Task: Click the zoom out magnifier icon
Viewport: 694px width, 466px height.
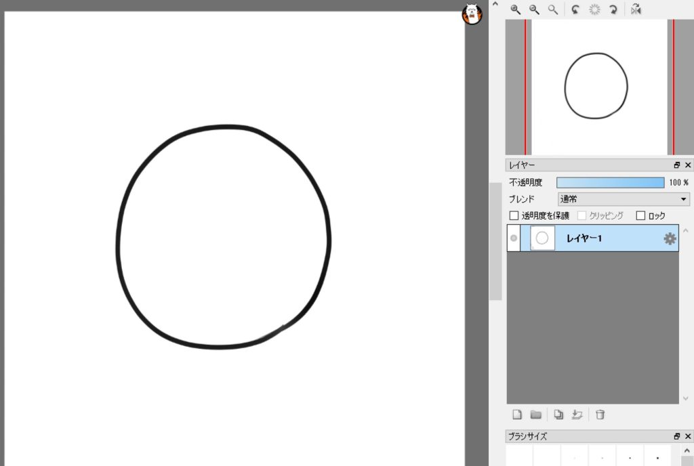Action: point(534,9)
